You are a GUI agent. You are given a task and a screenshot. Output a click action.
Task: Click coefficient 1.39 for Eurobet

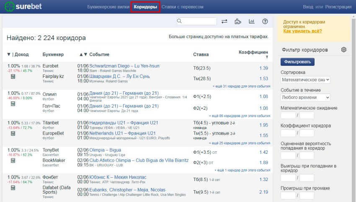(x=263, y=68)
